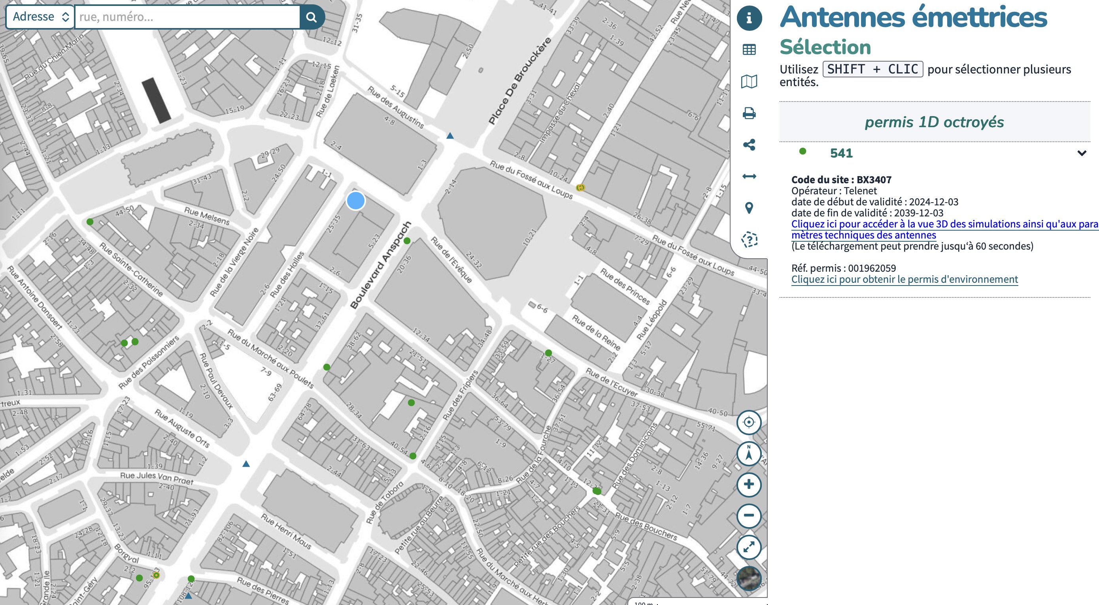1099x605 pixels.
Task: Open the Adresse search type dropdown
Action: pyautogui.click(x=40, y=17)
